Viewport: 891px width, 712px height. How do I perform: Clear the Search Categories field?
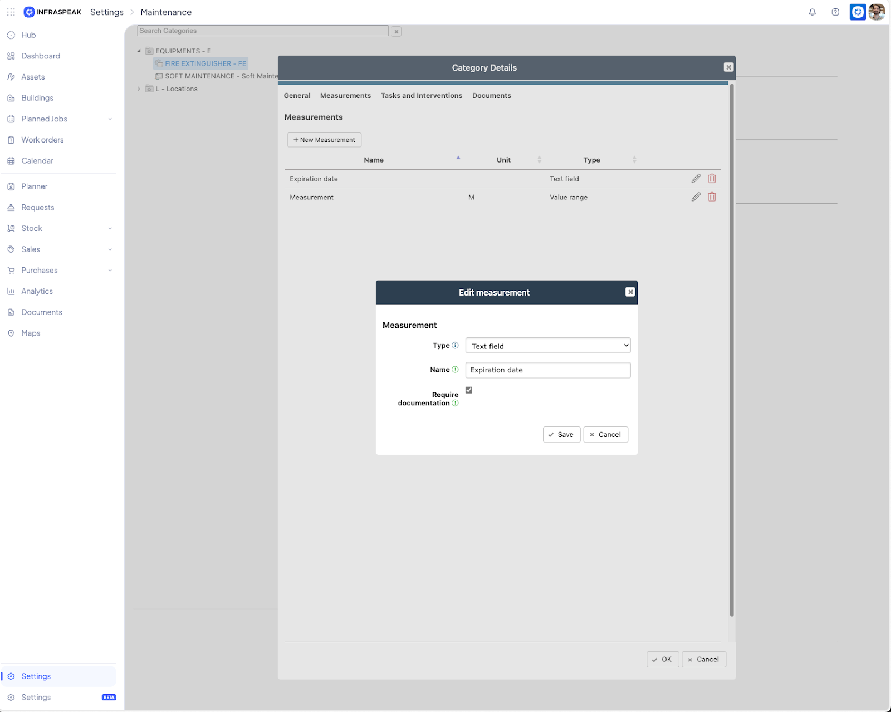(396, 32)
